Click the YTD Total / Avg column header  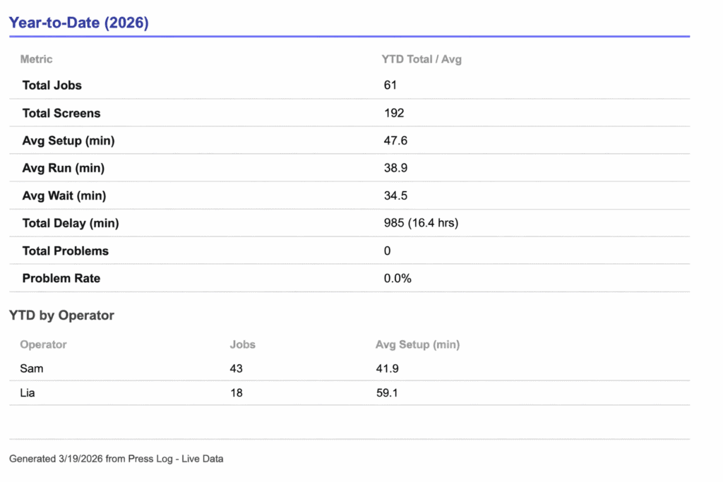[x=421, y=59]
